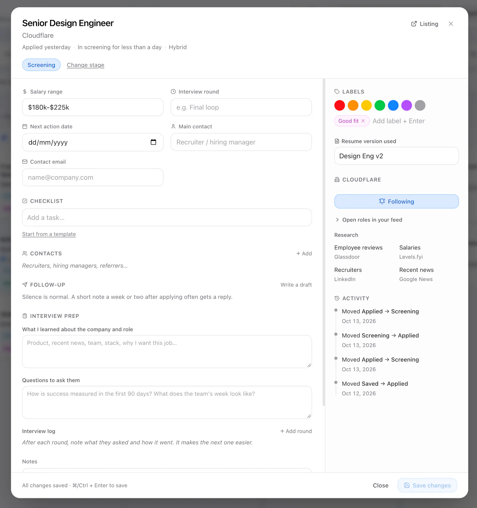Start checklist from a template

coord(49,234)
